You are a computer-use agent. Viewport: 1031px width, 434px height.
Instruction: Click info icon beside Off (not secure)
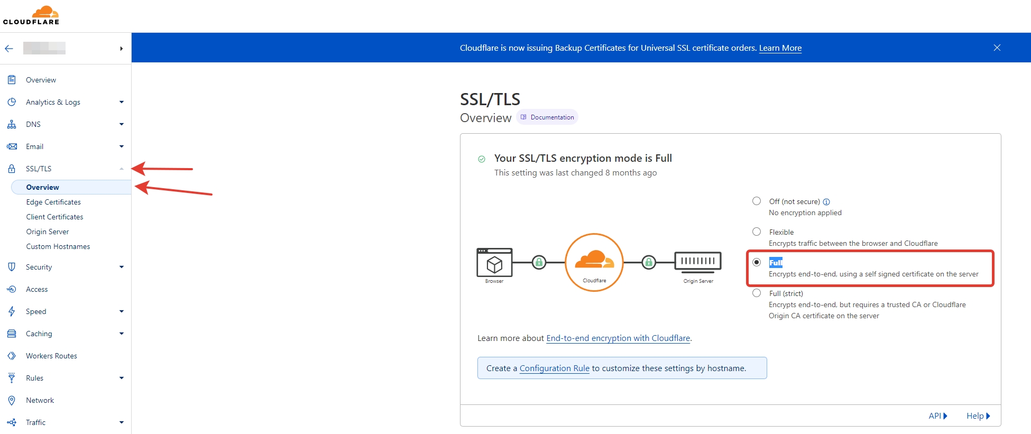point(826,202)
